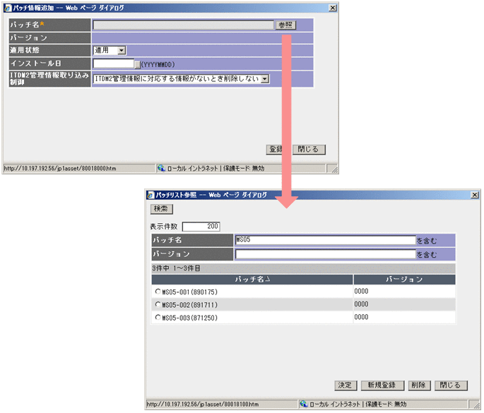The height and width of the screenshot is (413, 484).
Task: Click the 3件中 1～3件目 result count text
Action: click(176, 268)
